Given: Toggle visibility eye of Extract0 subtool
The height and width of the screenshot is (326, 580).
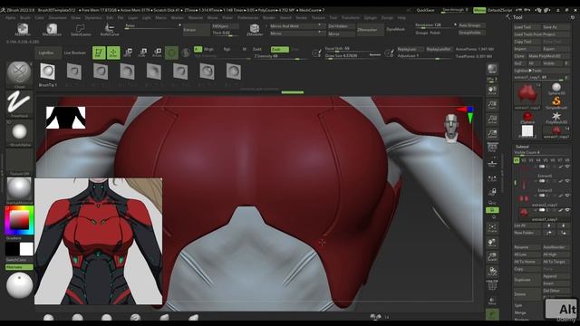Looking at the screenshot, I should (x=567, y=167).
